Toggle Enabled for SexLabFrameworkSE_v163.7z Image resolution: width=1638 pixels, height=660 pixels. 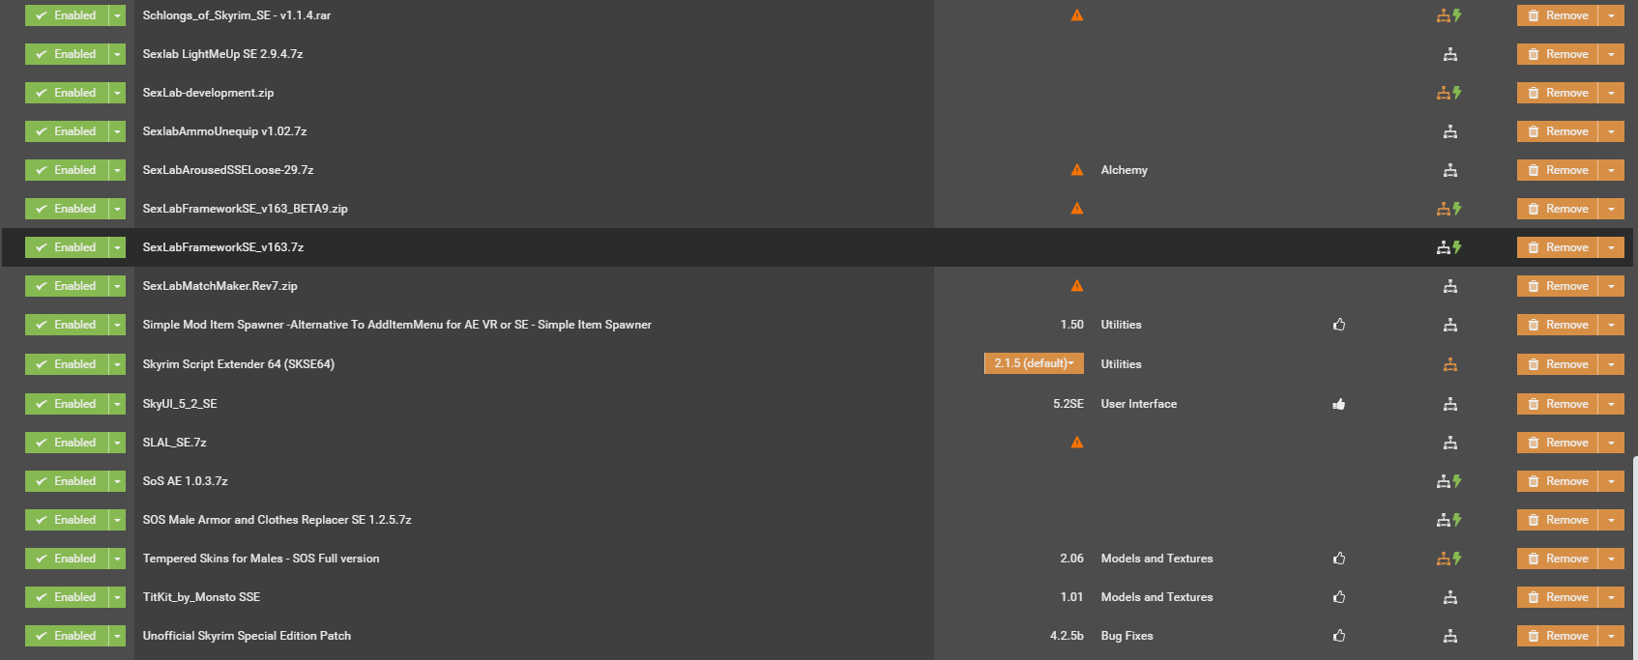click(66, 247)
